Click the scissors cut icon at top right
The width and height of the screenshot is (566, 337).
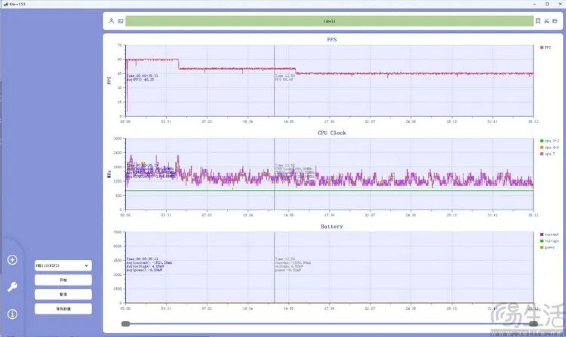coord(547,21)
